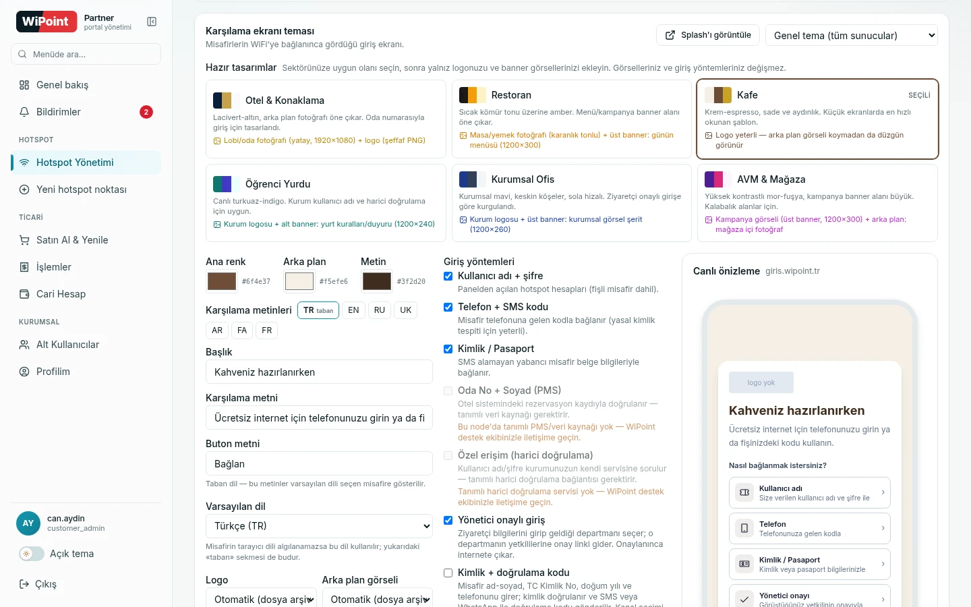Open Genel tema (tüm sunucular) dropdown
971x607 pixels.
[x=852, y=35]
